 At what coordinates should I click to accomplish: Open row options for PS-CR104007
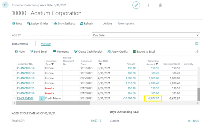41,98
